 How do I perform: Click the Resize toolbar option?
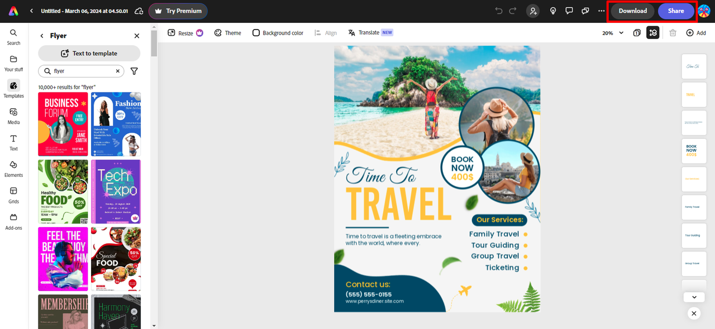click(x=185, y=33)
